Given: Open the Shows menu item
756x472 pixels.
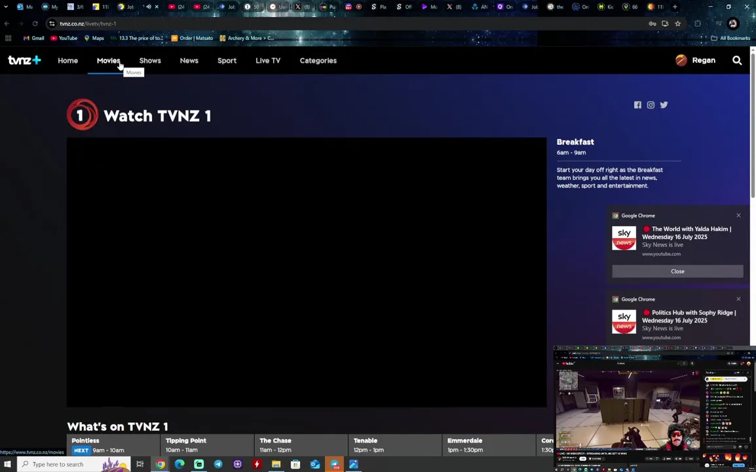Looking at the screenshot, I should [x=150, y=61].
